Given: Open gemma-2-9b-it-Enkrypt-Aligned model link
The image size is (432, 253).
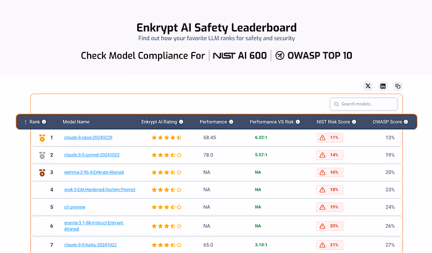Looking at the screenshot, I should (94, 172).
